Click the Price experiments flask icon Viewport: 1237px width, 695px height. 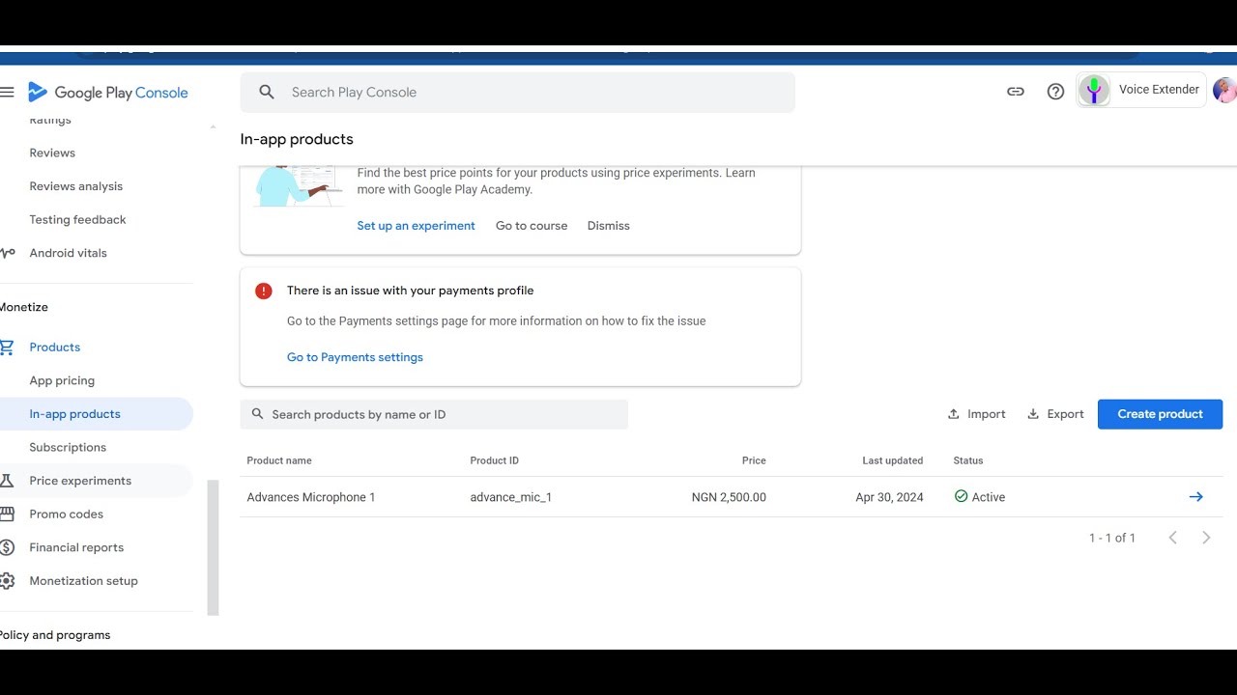tap(7, 481)
